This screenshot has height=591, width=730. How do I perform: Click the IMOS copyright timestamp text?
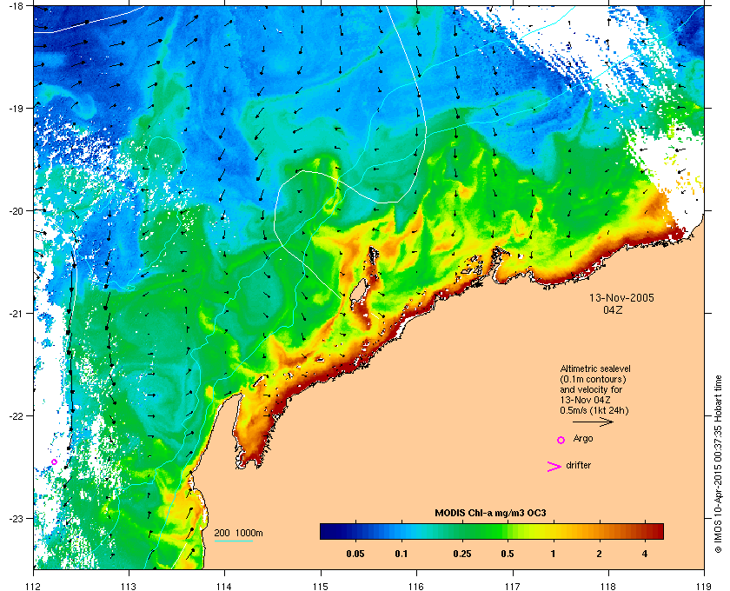(719, 464)
